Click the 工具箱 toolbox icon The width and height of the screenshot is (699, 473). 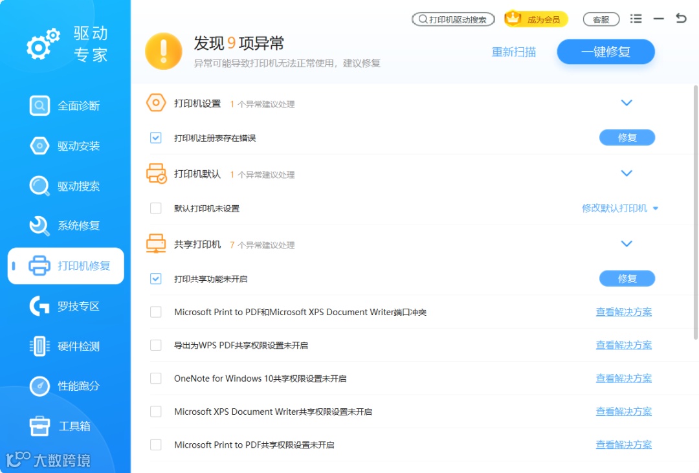coord(39,426)
